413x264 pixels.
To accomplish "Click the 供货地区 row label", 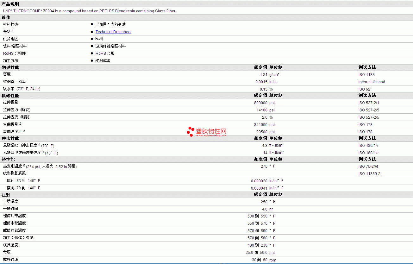I will [11, 39].
